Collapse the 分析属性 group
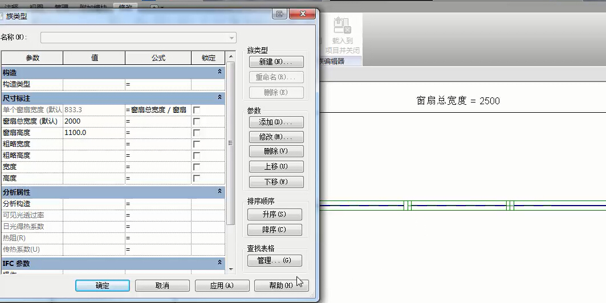Screen dimensions: 606x303 tap(219, 192)
